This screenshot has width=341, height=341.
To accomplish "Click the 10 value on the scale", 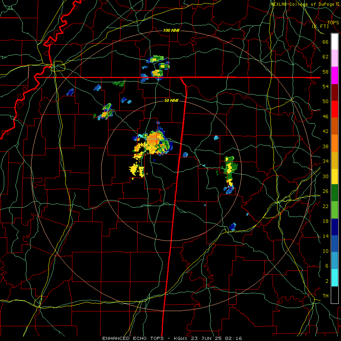I will [x=325, y=251].
